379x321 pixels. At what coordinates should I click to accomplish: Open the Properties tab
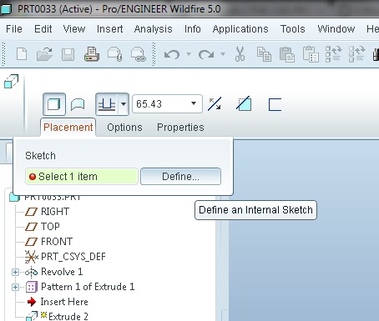tap(180, 128)
